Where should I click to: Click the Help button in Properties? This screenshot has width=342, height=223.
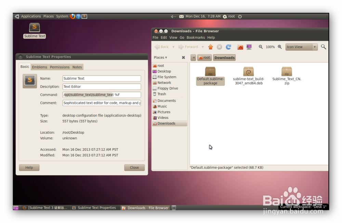pyautogui.click(x=29, y=168)
